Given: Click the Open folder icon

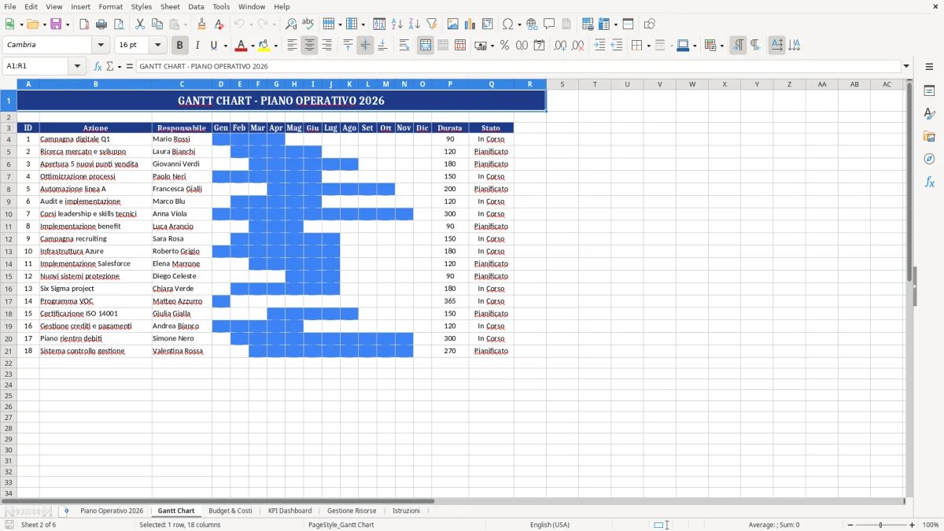Looking at the screenshot, I should click(x=31, y=24).
